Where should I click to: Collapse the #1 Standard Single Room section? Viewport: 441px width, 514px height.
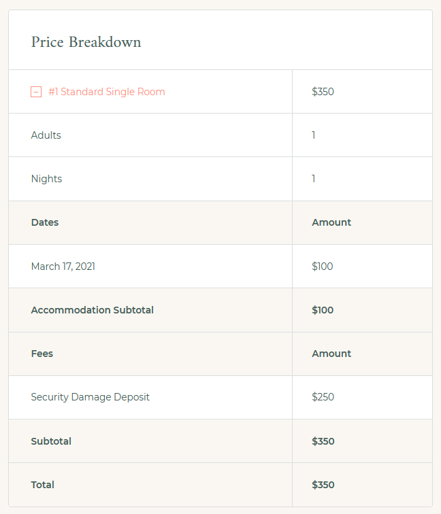coord(36,92)
